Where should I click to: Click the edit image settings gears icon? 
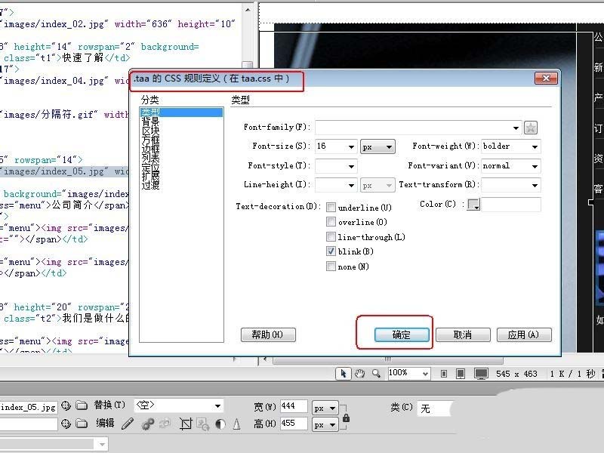click(147, 424)
